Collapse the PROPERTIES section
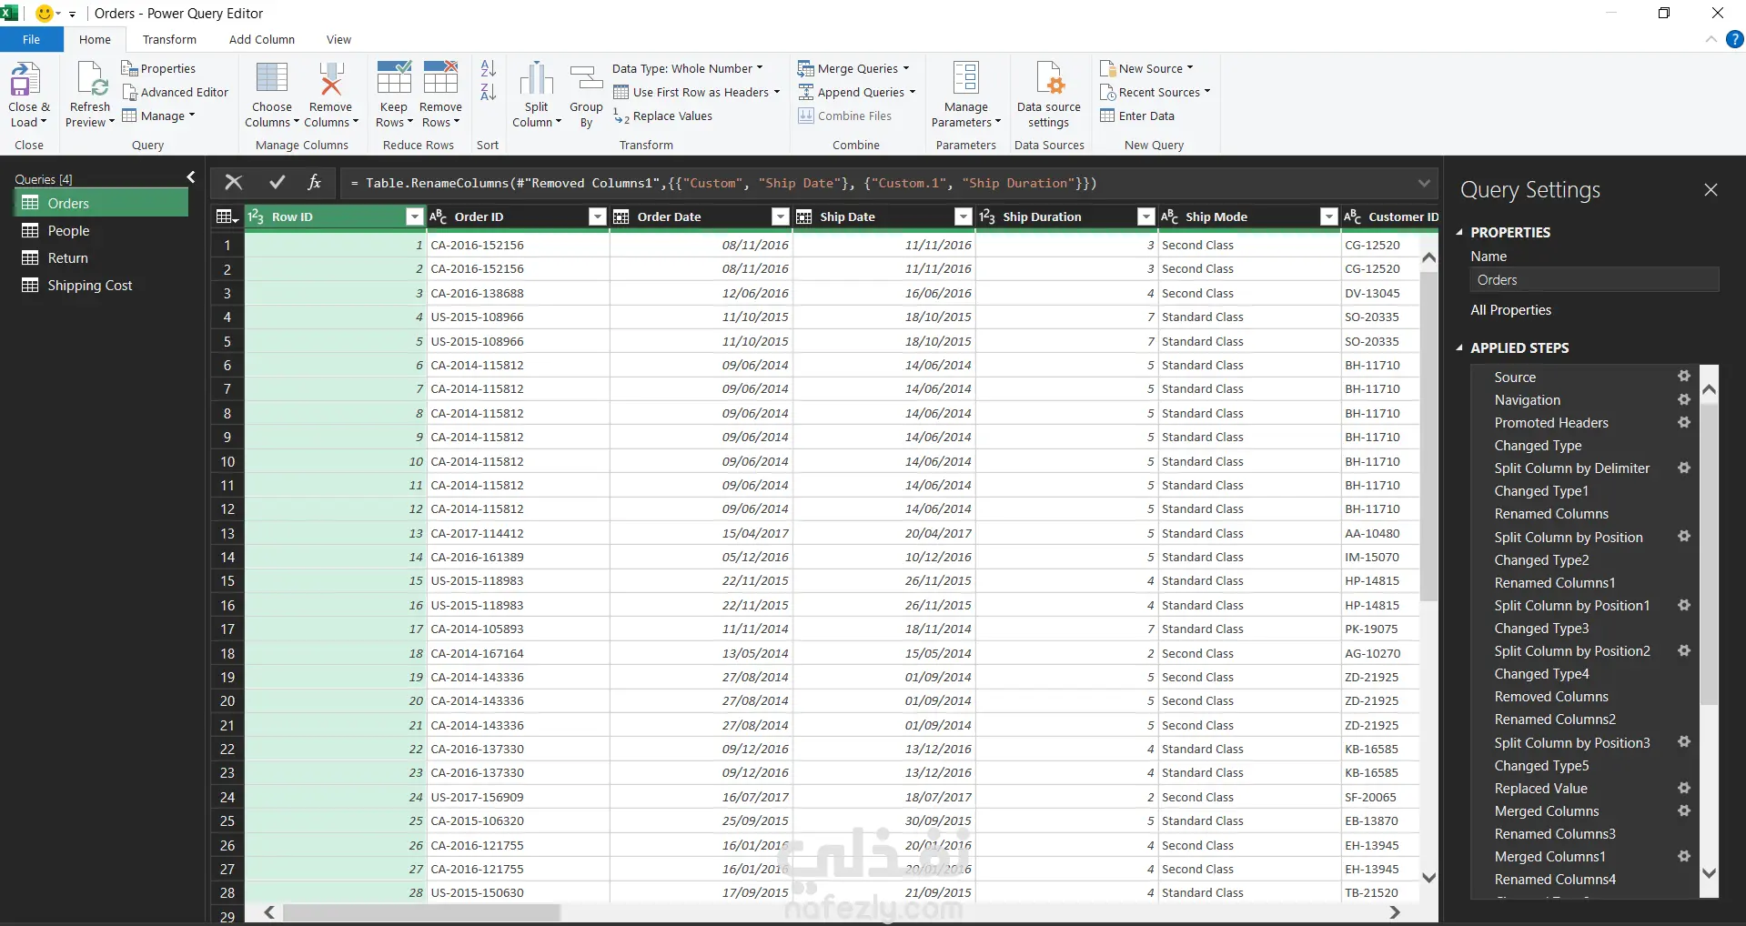This screenshot has height=926, width=1746. (1459, 232)
